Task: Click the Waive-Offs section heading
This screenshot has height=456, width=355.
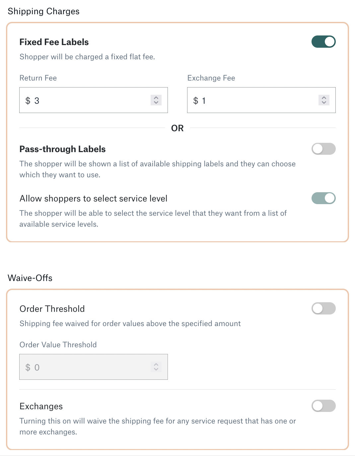Action: pyautogui.click(x=30, y=278)
